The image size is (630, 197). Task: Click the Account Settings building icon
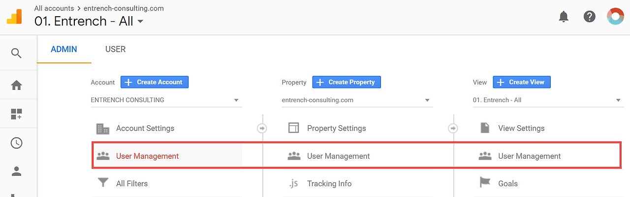pos(103,129)
